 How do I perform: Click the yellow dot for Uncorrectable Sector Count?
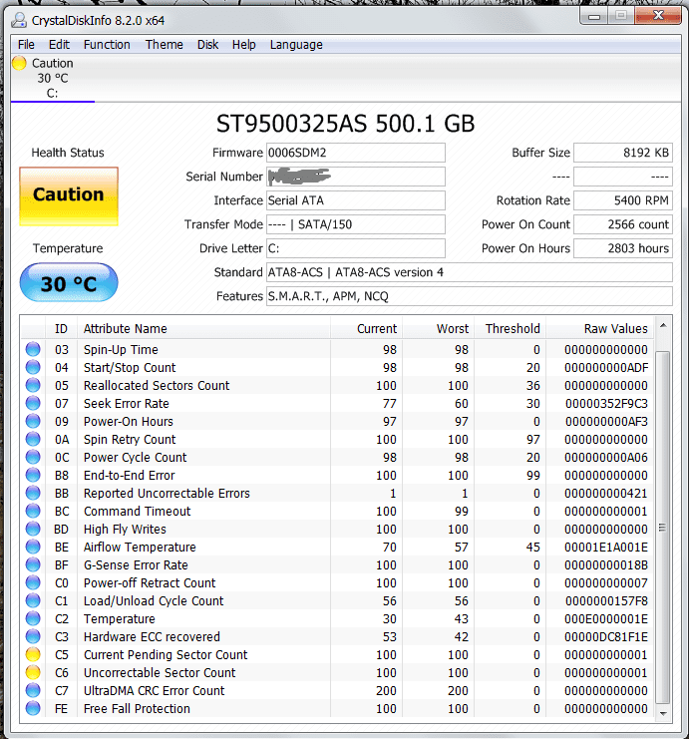pos(33,672)
